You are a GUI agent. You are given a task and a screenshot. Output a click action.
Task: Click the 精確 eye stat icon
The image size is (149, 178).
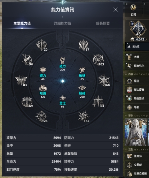(82, 88)
